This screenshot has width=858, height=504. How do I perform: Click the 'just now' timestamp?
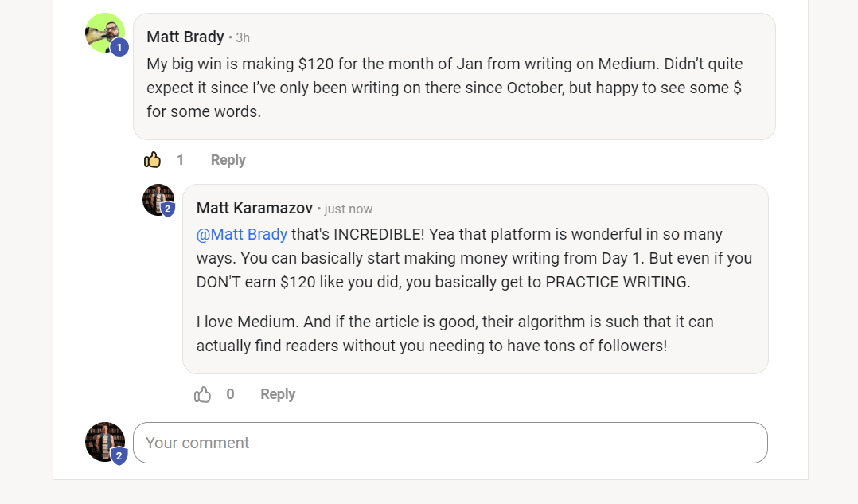click(349, 209)
